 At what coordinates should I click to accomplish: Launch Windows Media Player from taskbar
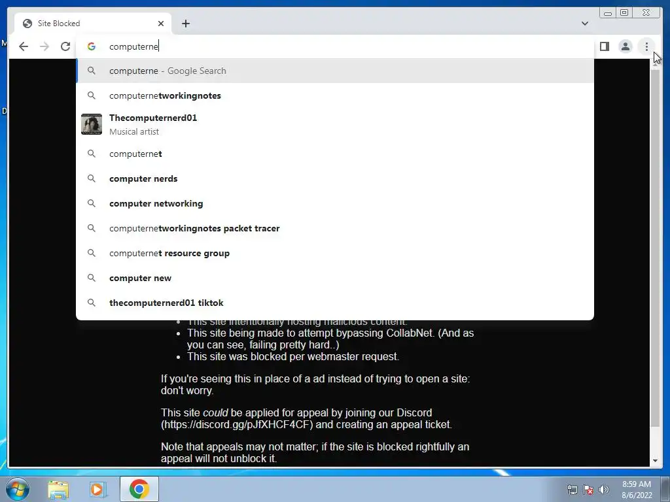point(98,489)
